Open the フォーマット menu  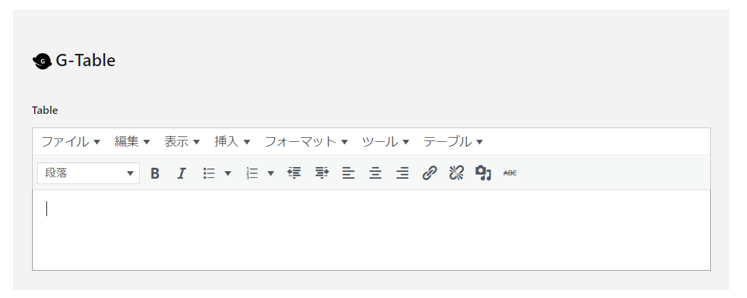pos(306,141)
